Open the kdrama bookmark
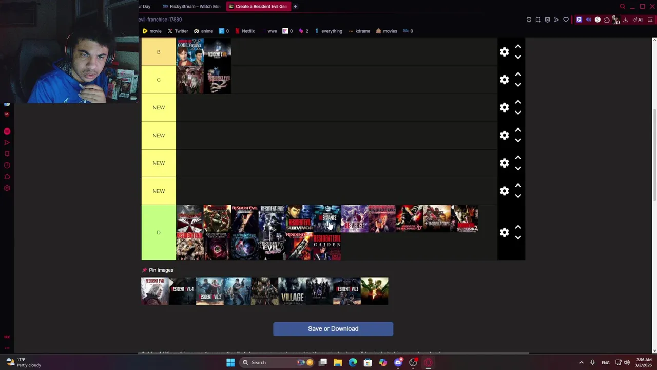The height and width of the screenshot is (370, 657). (359, 31)
